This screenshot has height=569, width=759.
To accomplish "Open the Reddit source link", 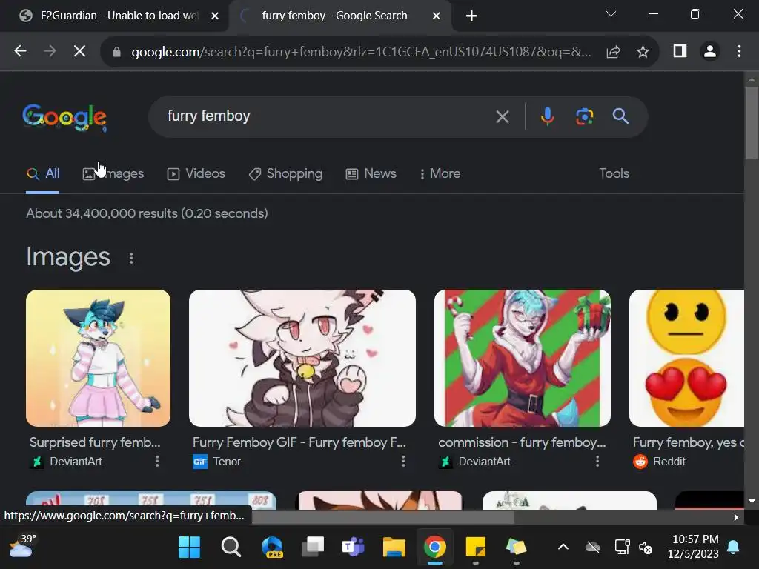I will (x=659, y=462).
